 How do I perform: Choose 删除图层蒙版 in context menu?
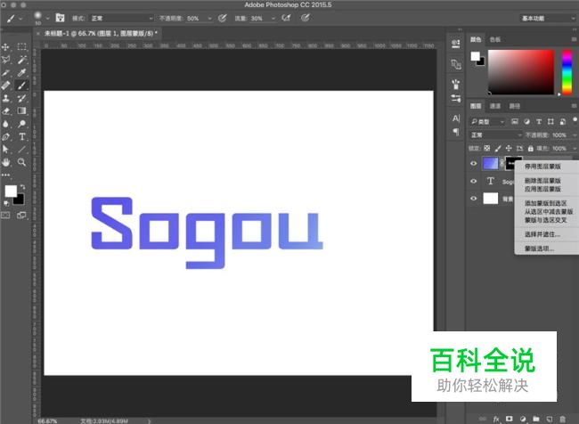(x=542, y=181)
